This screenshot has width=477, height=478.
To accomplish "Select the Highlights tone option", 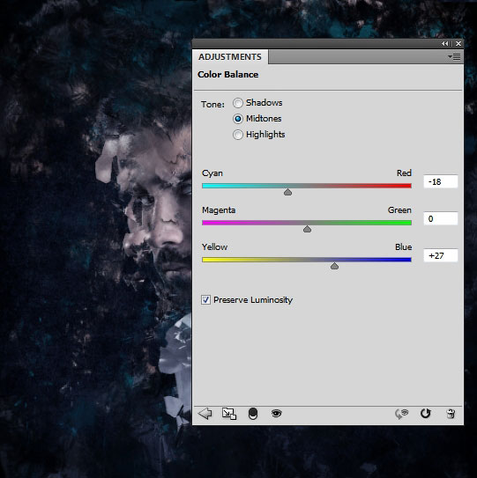I will [238, 135].
